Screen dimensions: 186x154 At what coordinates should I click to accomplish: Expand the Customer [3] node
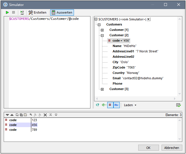tap(102, 89)
